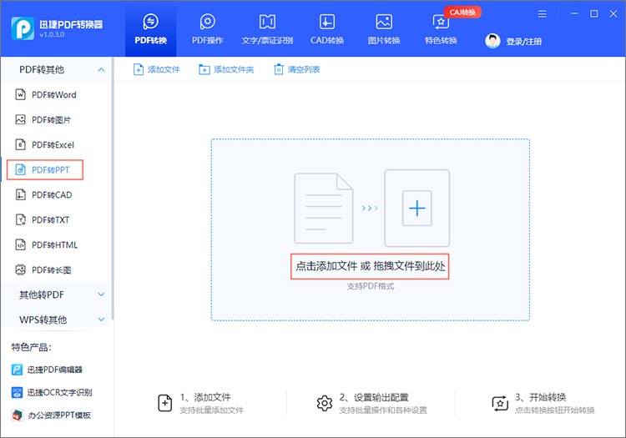The height and width of the screenshot is (438, 626).
Task: Click 清空列表 trash icon
Action: 279,69
